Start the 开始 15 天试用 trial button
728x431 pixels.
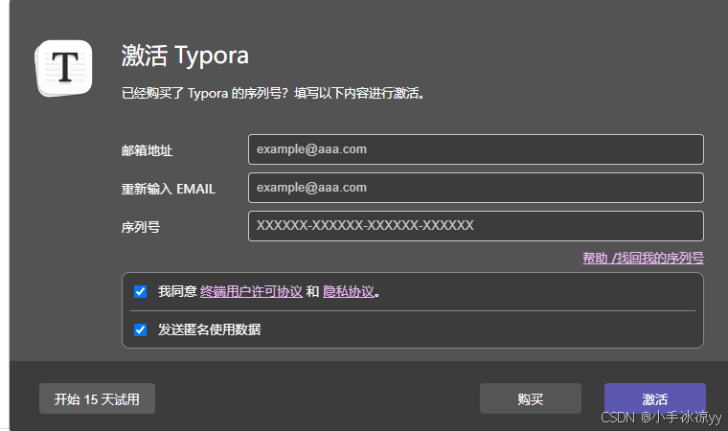click(97, 398)
